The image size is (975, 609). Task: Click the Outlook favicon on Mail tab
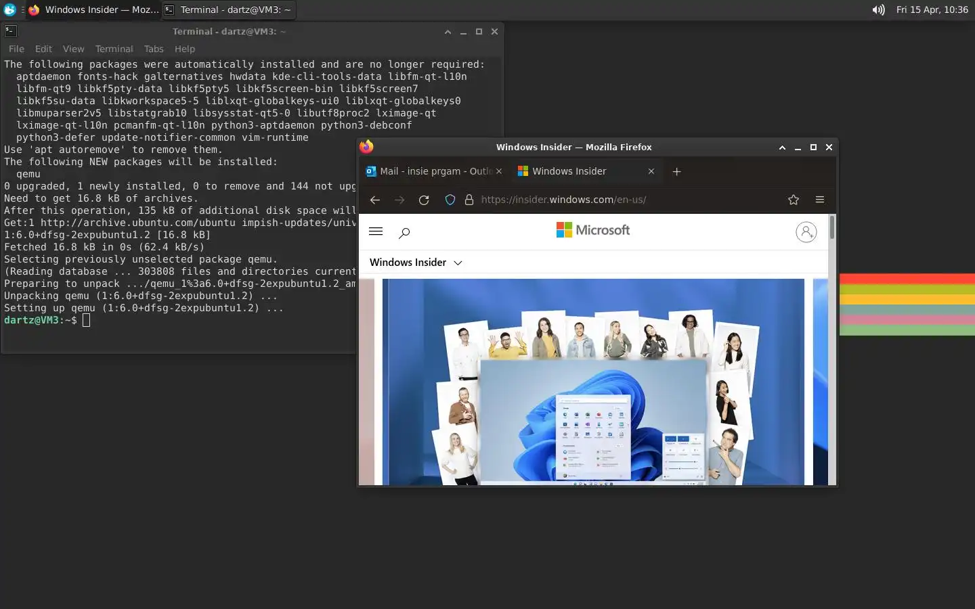click(x=371, y=171)
